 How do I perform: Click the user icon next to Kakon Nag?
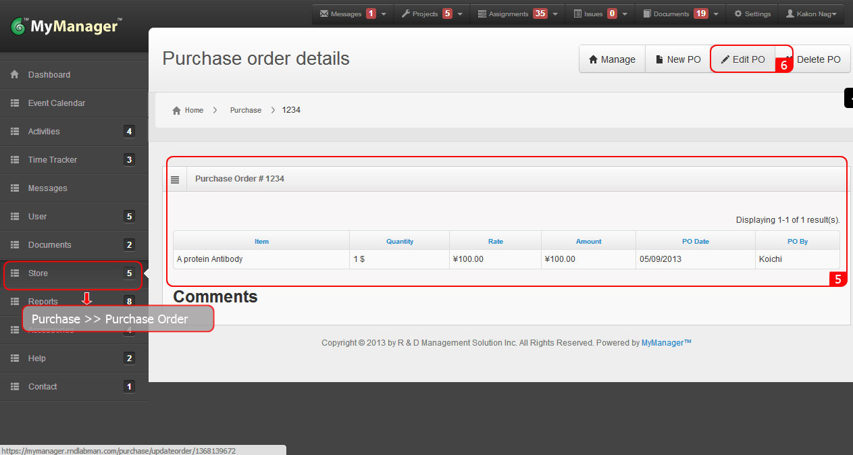[790, 13]
